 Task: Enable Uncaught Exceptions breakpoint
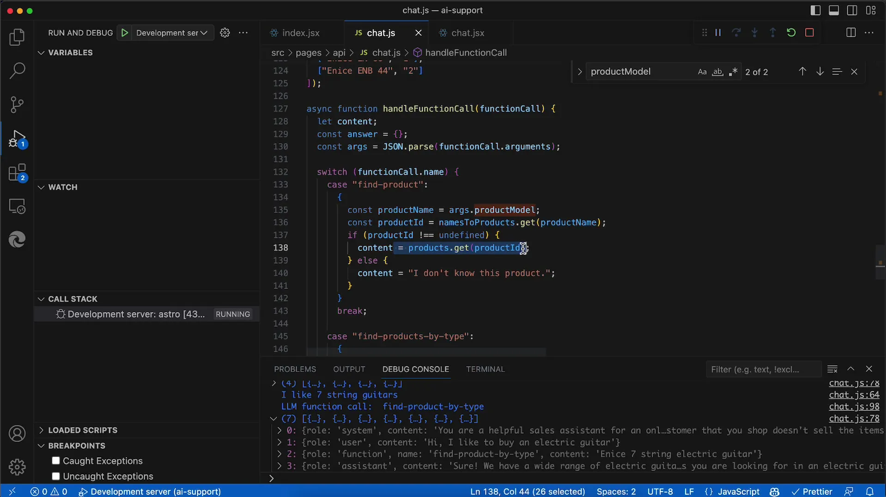[x=56, y=476]
